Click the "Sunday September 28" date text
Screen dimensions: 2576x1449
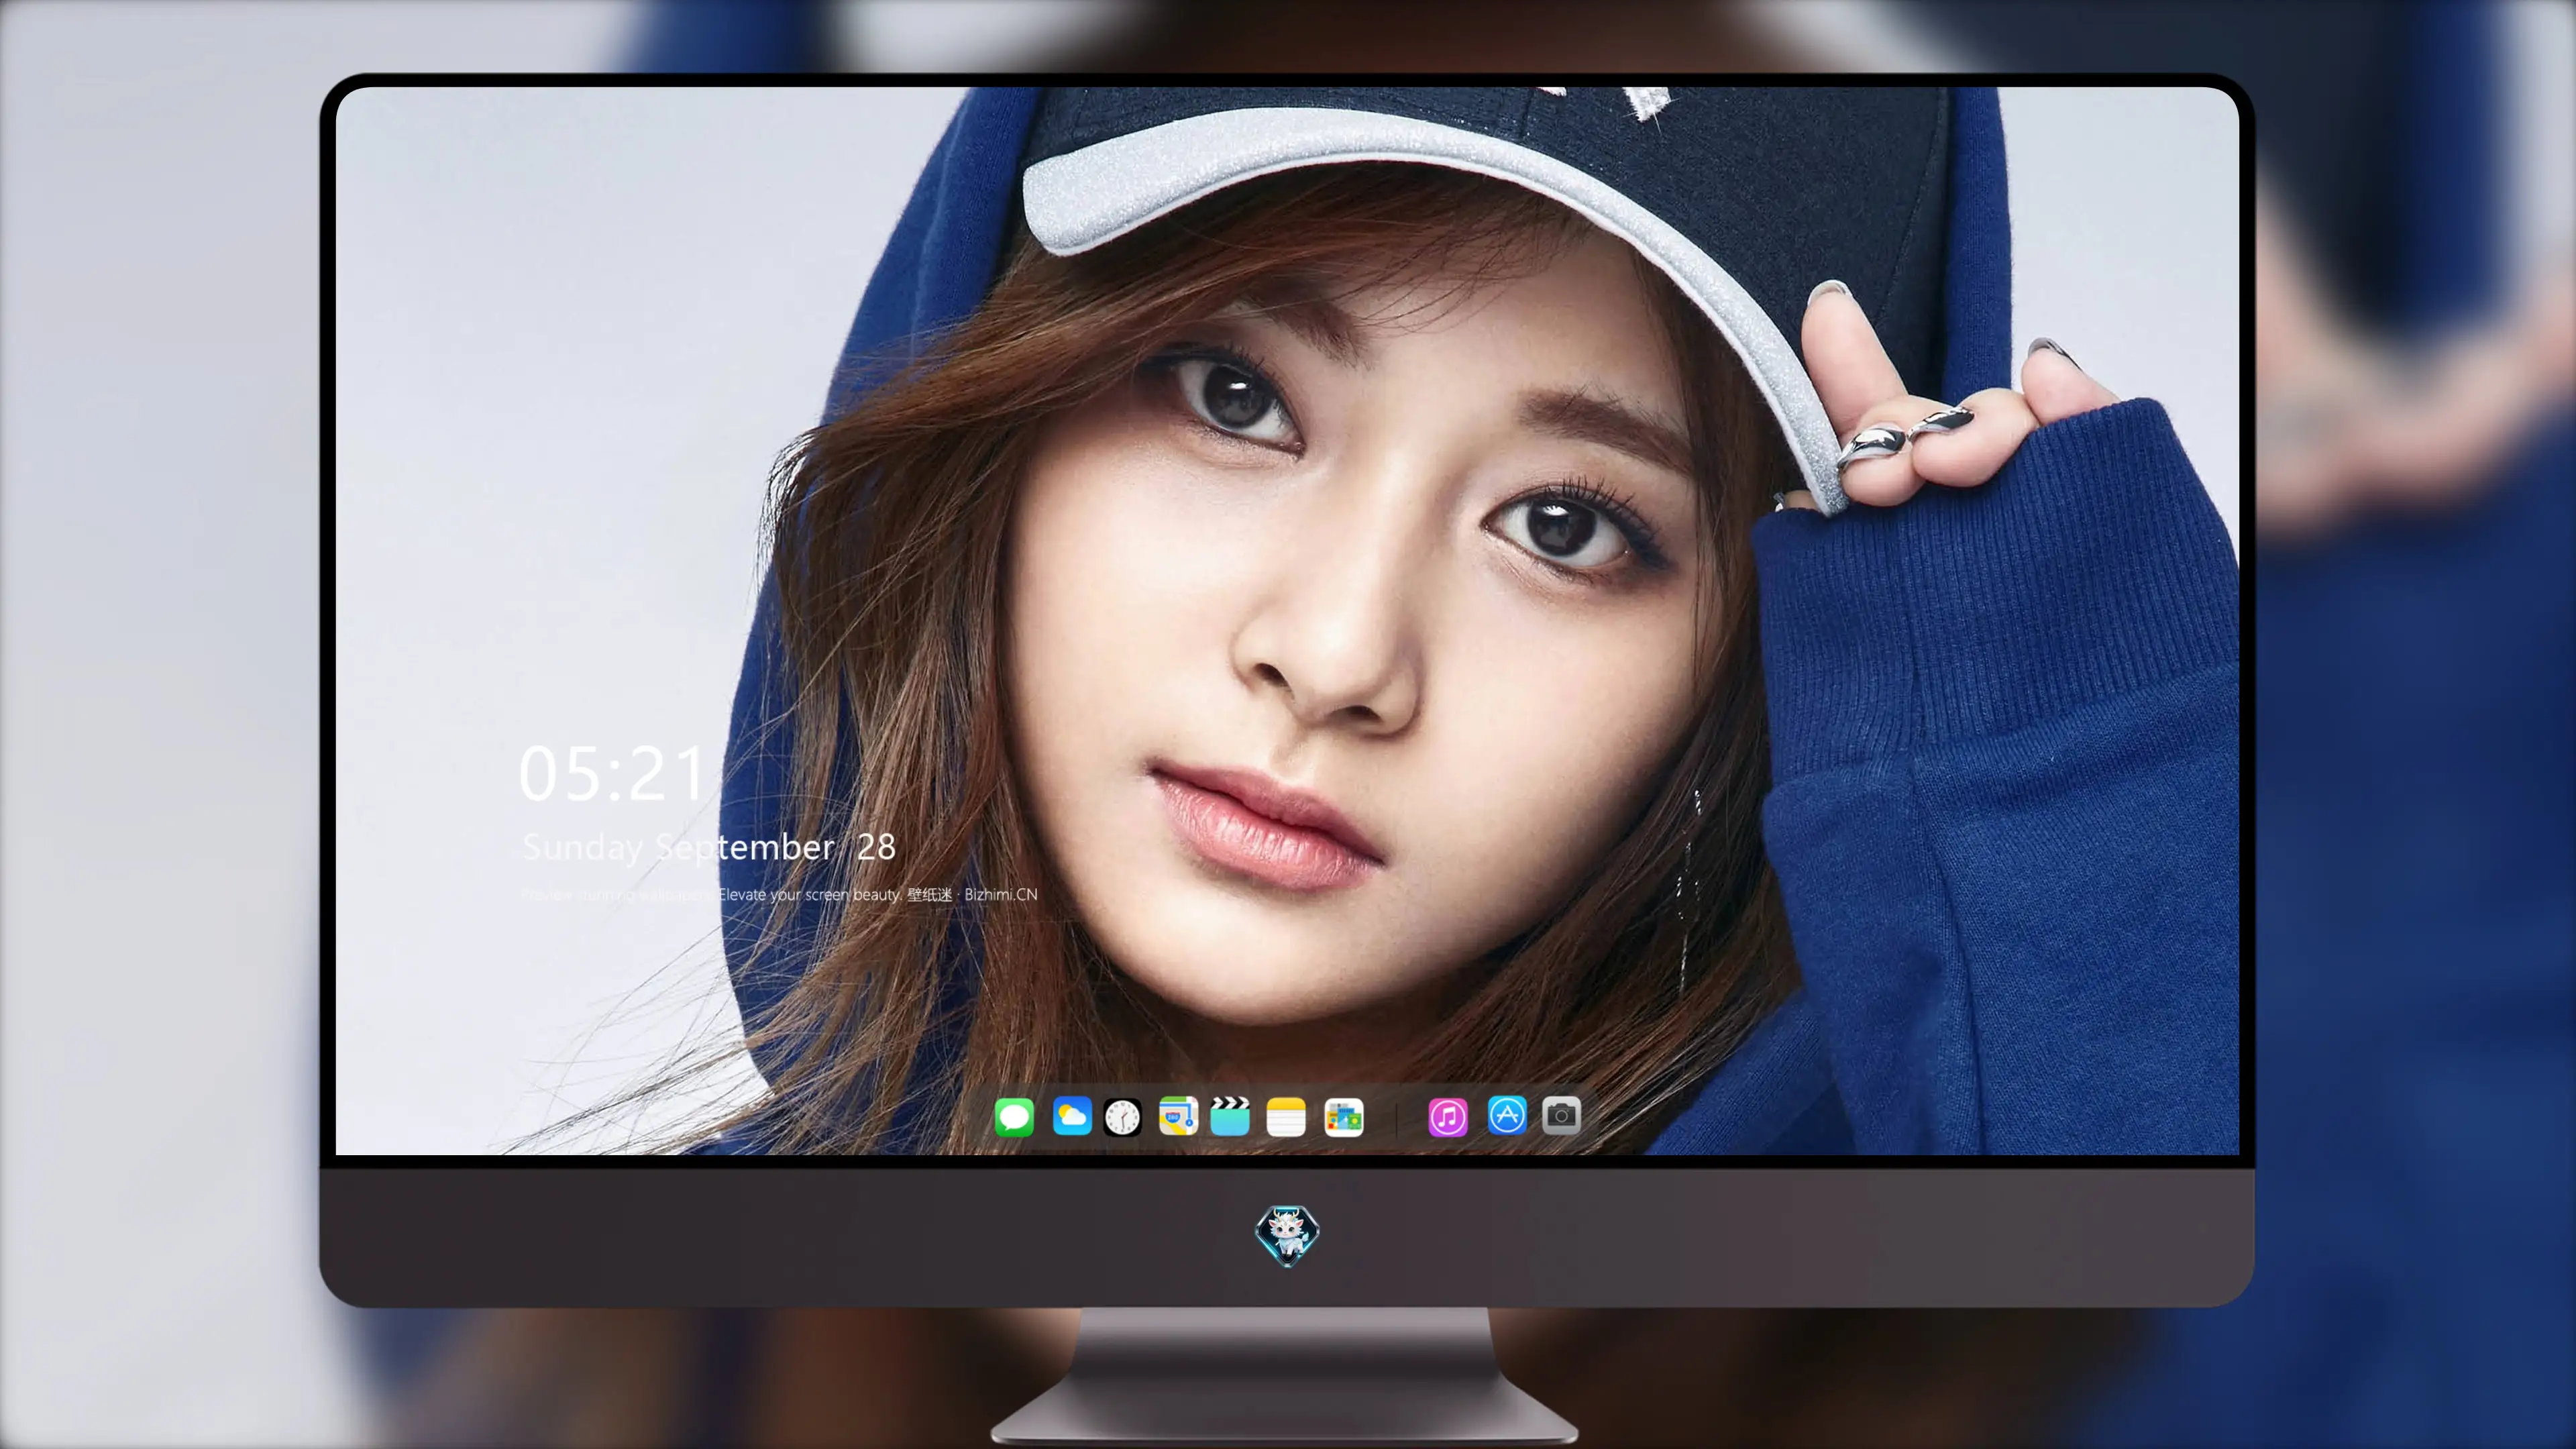tap(709, 848)
